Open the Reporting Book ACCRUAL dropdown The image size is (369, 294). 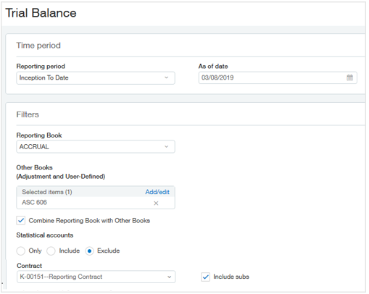pos(96,147)
